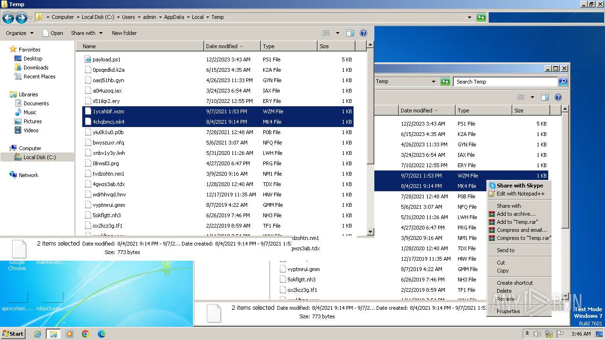Open the Send to submenu in context menu

tap(519, 250)
